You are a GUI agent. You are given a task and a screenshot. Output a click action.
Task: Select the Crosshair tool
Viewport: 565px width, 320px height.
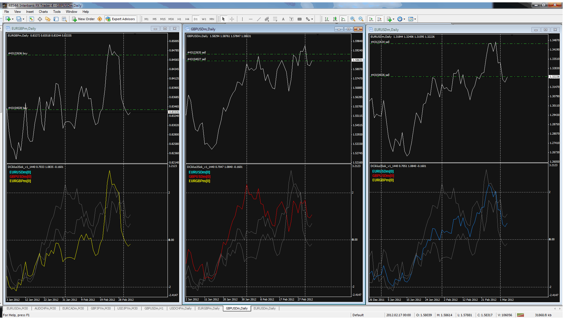(x=232, y=19)
